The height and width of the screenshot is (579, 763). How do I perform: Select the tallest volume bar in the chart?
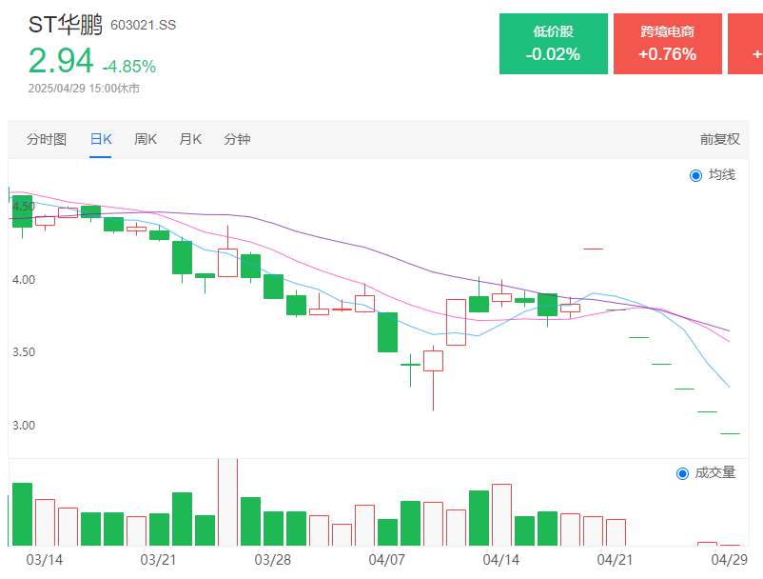[227, 502]
